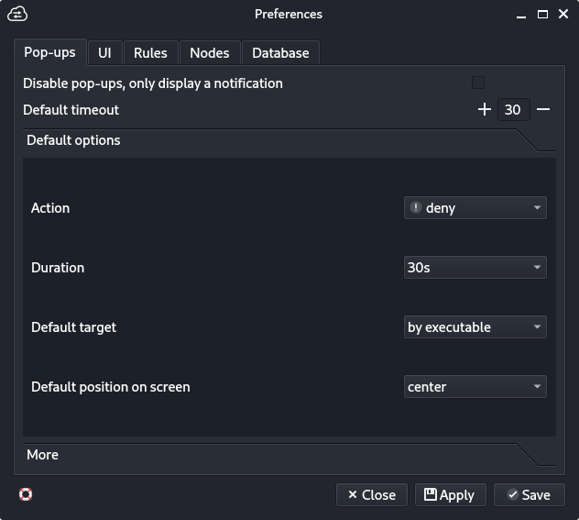
Task: Open the Default target dropdown
Action: tap(475, 327)
